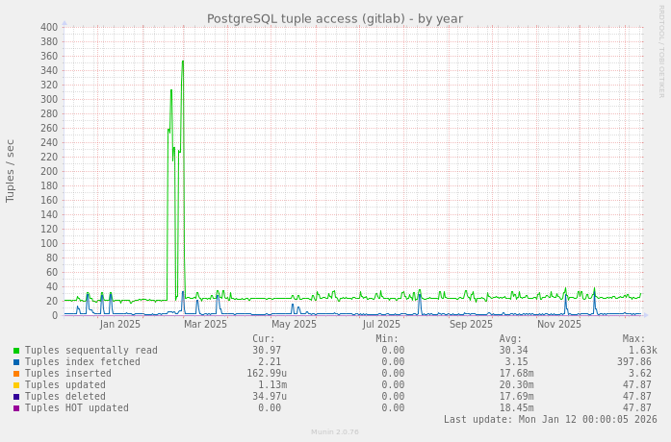Click the 'Tuples index fetched' legend label
Viewport: 671px width, 442px height.
click(83, 361)
